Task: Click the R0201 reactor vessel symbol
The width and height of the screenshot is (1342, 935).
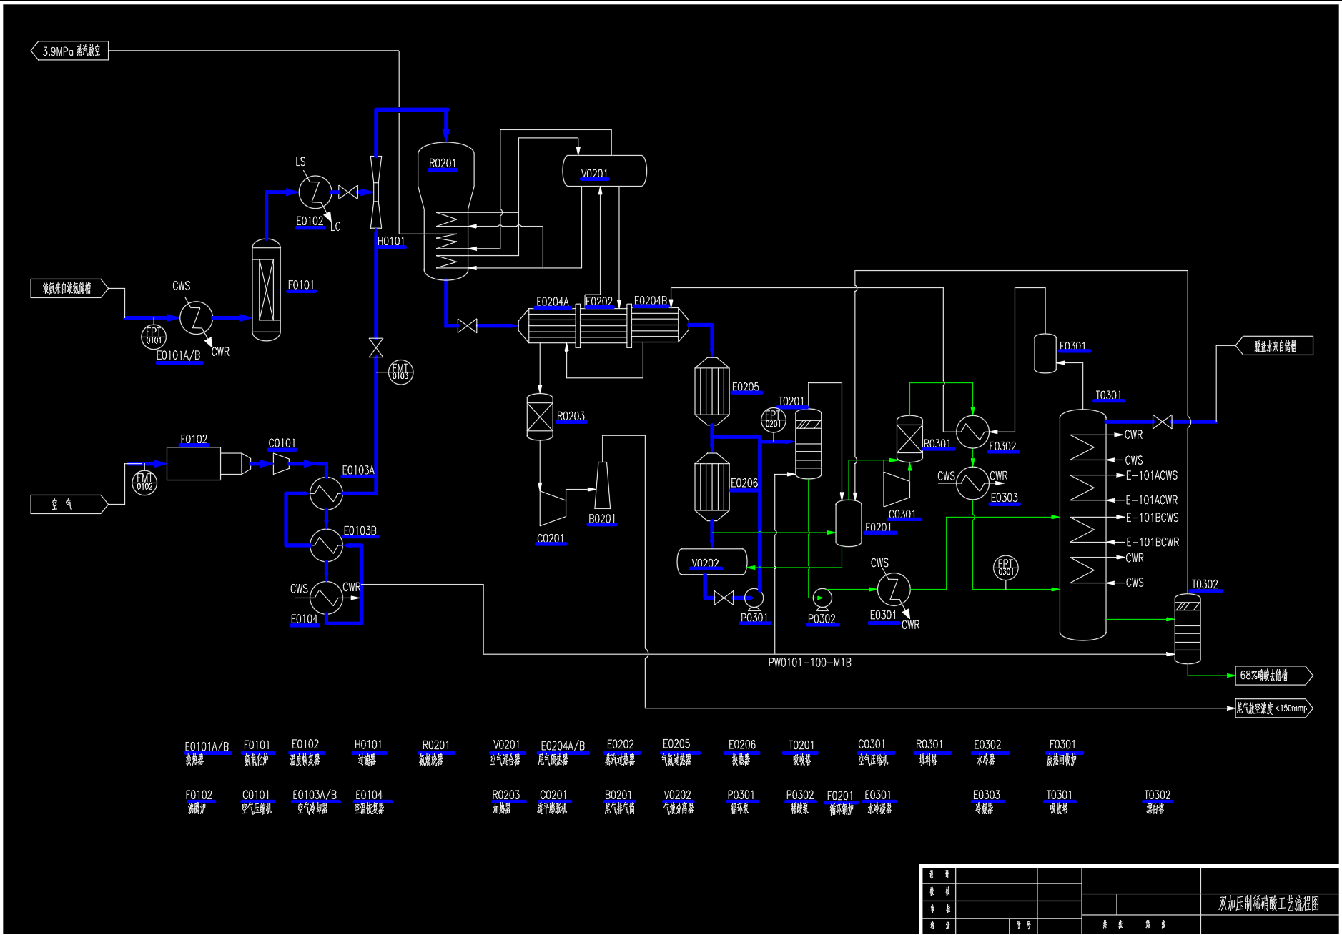Action: pos(447,214)
